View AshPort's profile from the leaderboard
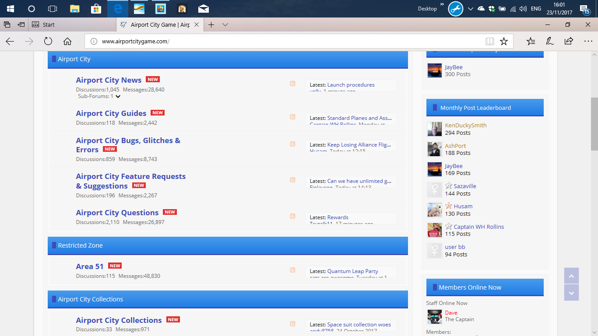 [x=456, y=146]
